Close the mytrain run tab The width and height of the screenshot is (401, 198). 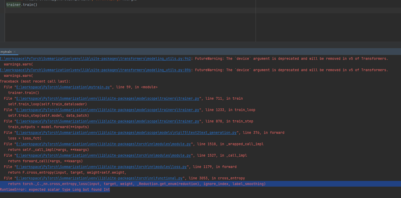[x=15, y=52]
